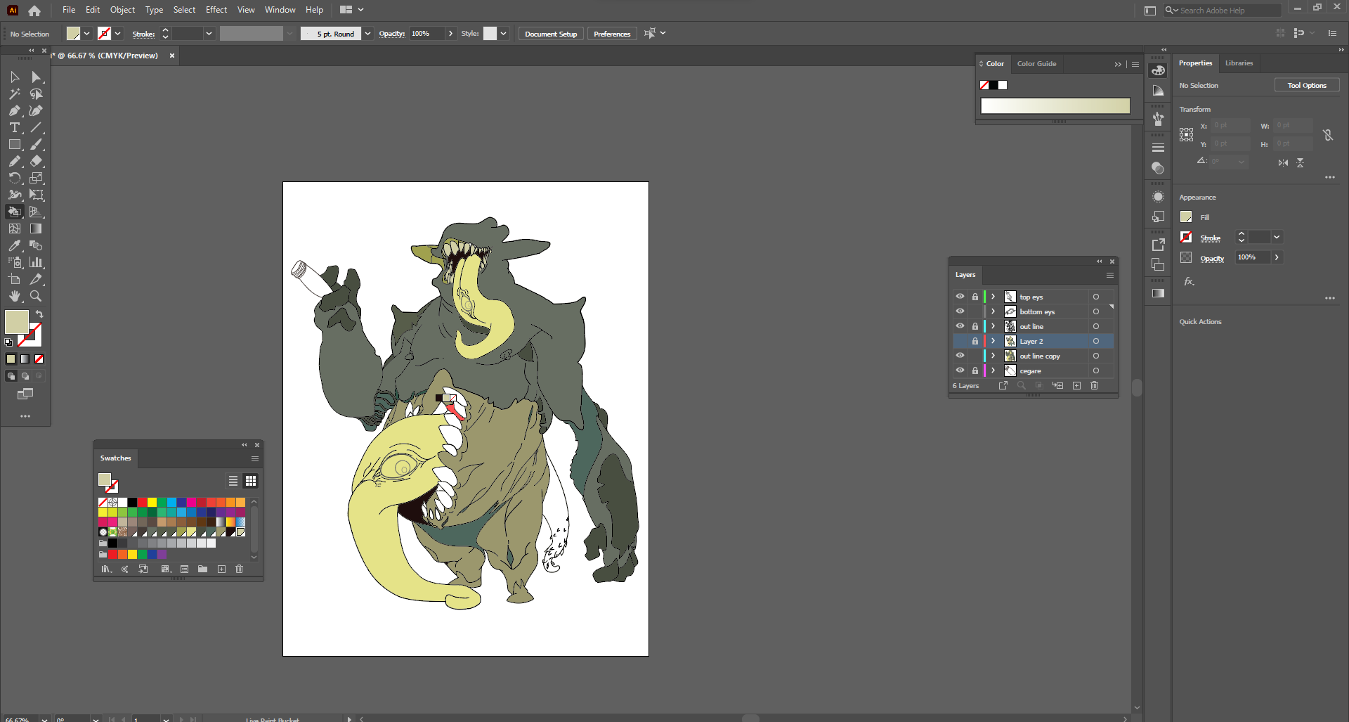Select the Rectangle tool
Image resolution: width=1349 pixels, height=722 pixels.
tap(14, 144)
